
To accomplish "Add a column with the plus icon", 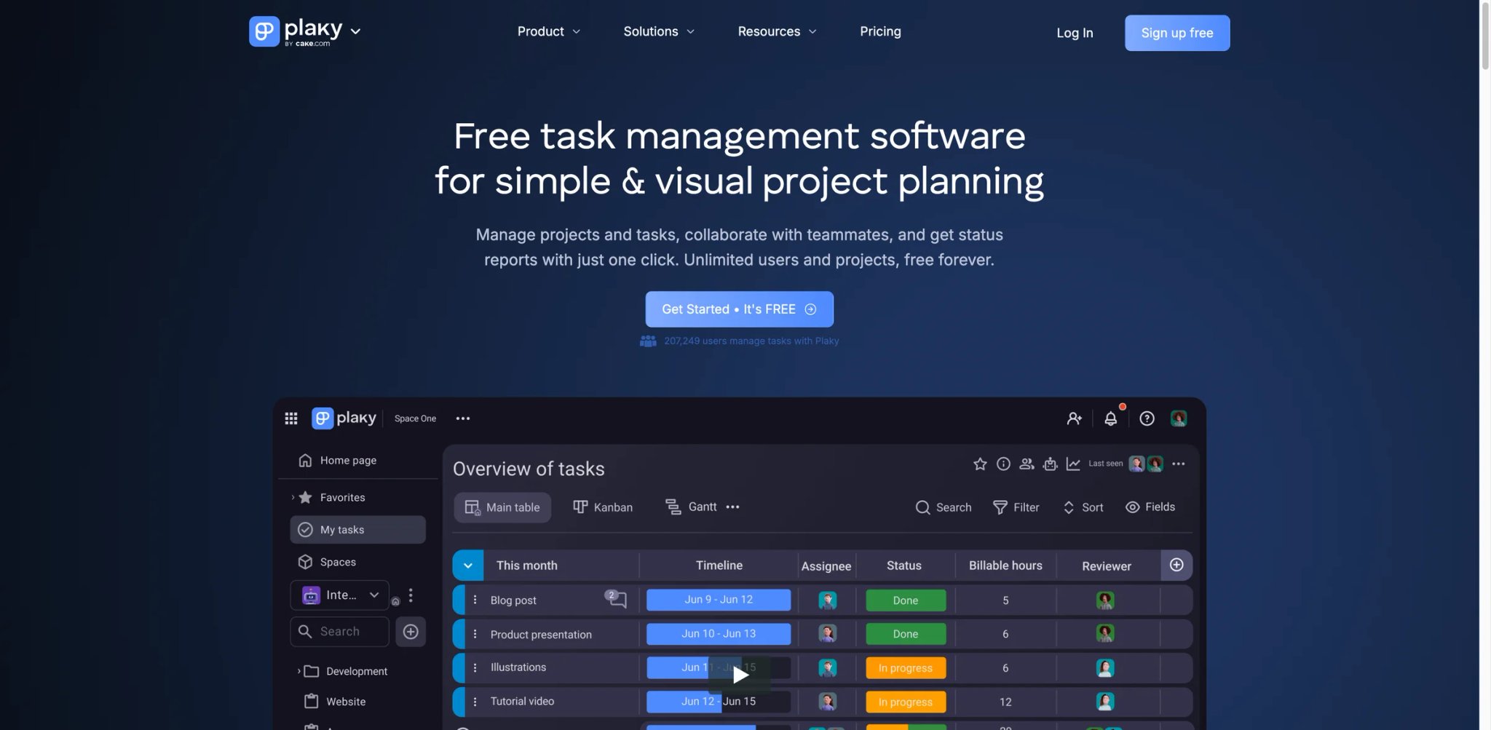I will click(1176, 566).
